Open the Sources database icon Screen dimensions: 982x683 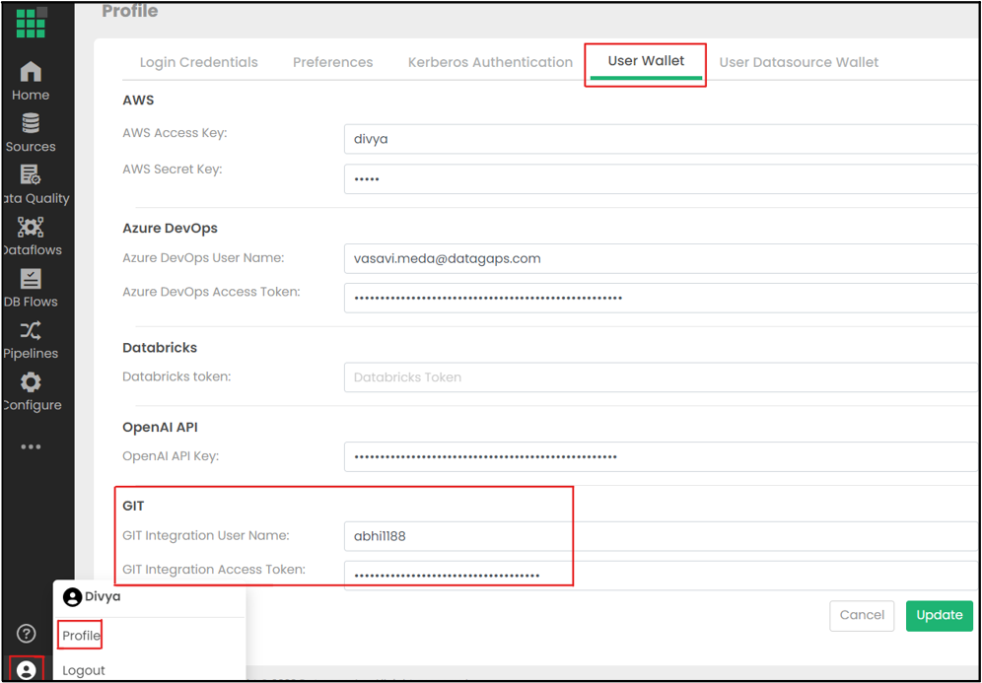[x=31, y=124]
